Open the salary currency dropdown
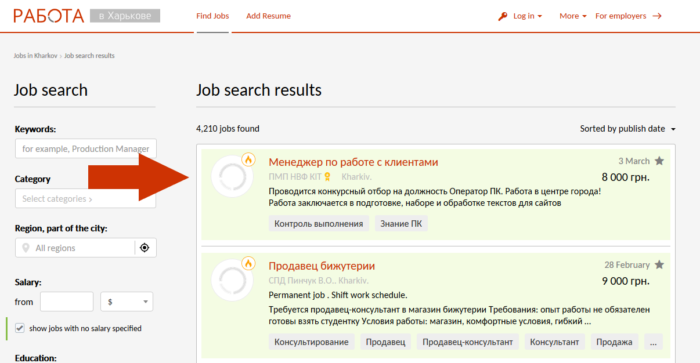 [x=127, y=302]
